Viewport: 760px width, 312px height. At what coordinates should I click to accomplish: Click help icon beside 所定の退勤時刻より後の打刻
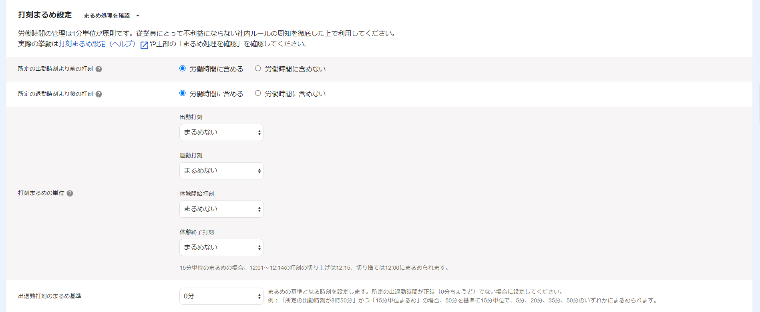tap(99, 94)
